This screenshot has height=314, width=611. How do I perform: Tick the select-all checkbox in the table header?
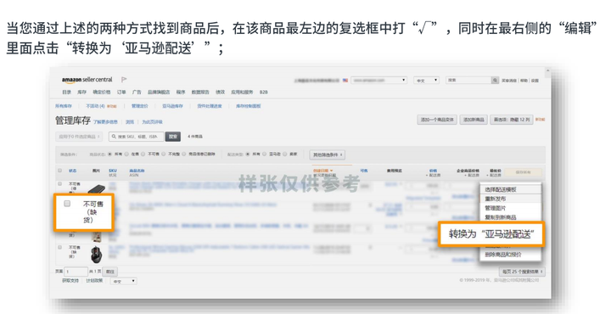(59, 171)
